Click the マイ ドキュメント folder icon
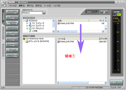 tap(30, 28)
